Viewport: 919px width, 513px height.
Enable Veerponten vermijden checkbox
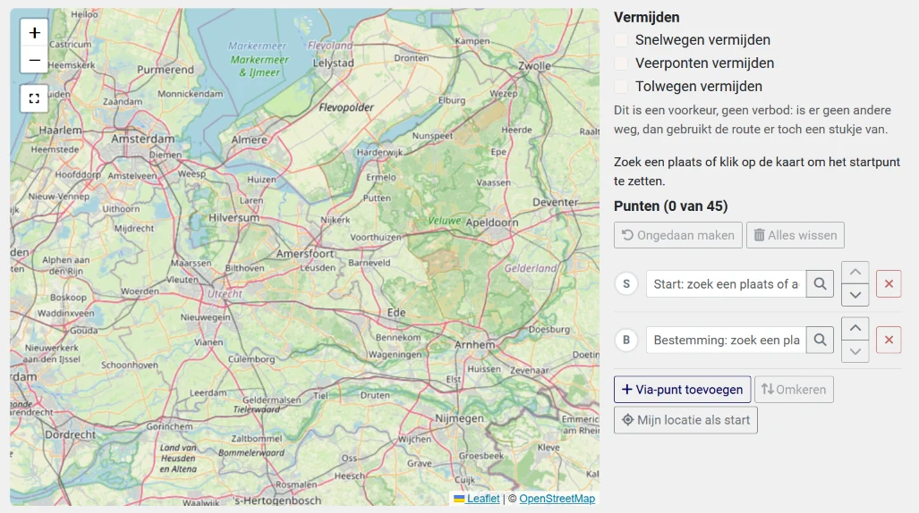coord(621,63)
